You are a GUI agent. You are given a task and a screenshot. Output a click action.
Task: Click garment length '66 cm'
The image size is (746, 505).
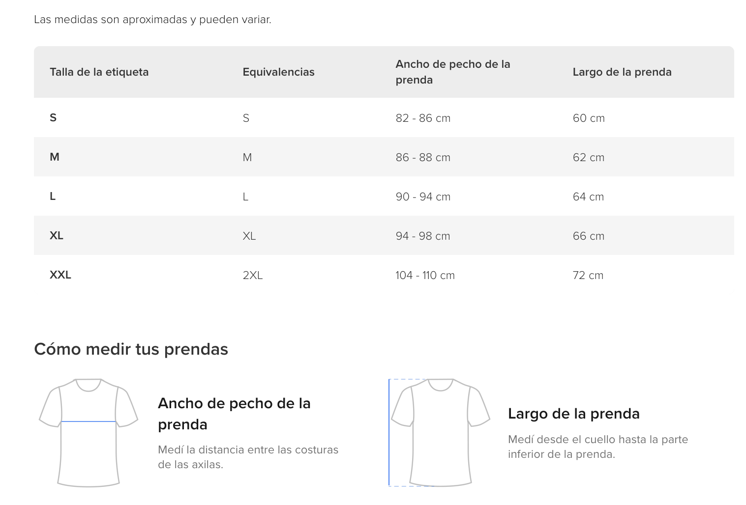click(x=589, y=236)
